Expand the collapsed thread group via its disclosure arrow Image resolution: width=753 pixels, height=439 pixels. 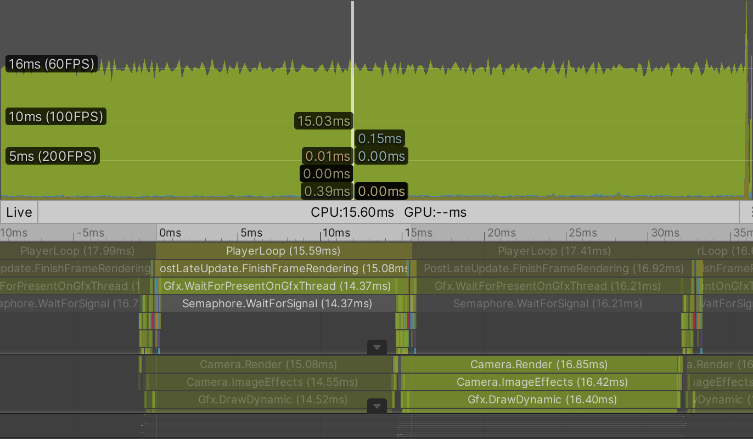pos(376,347)
